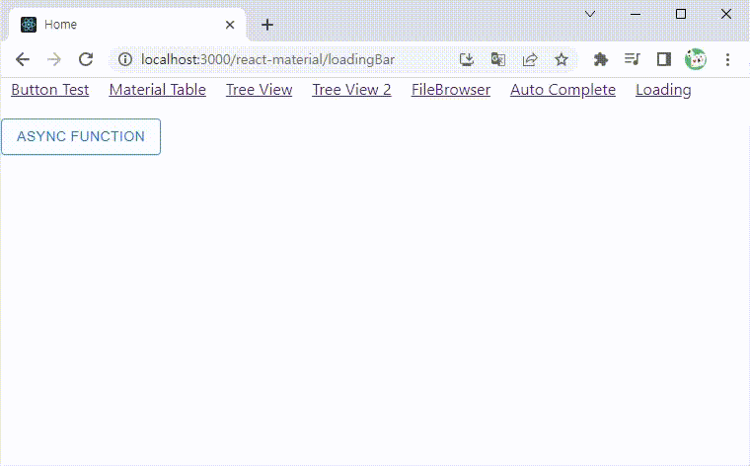This screenshot has height=466, width=750.
Task: Open the Loading link
Action: click(x=663, y=90)
